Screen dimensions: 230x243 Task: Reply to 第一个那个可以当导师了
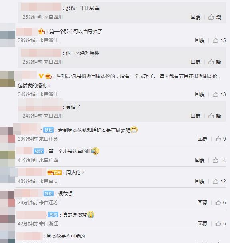point(200,40)
